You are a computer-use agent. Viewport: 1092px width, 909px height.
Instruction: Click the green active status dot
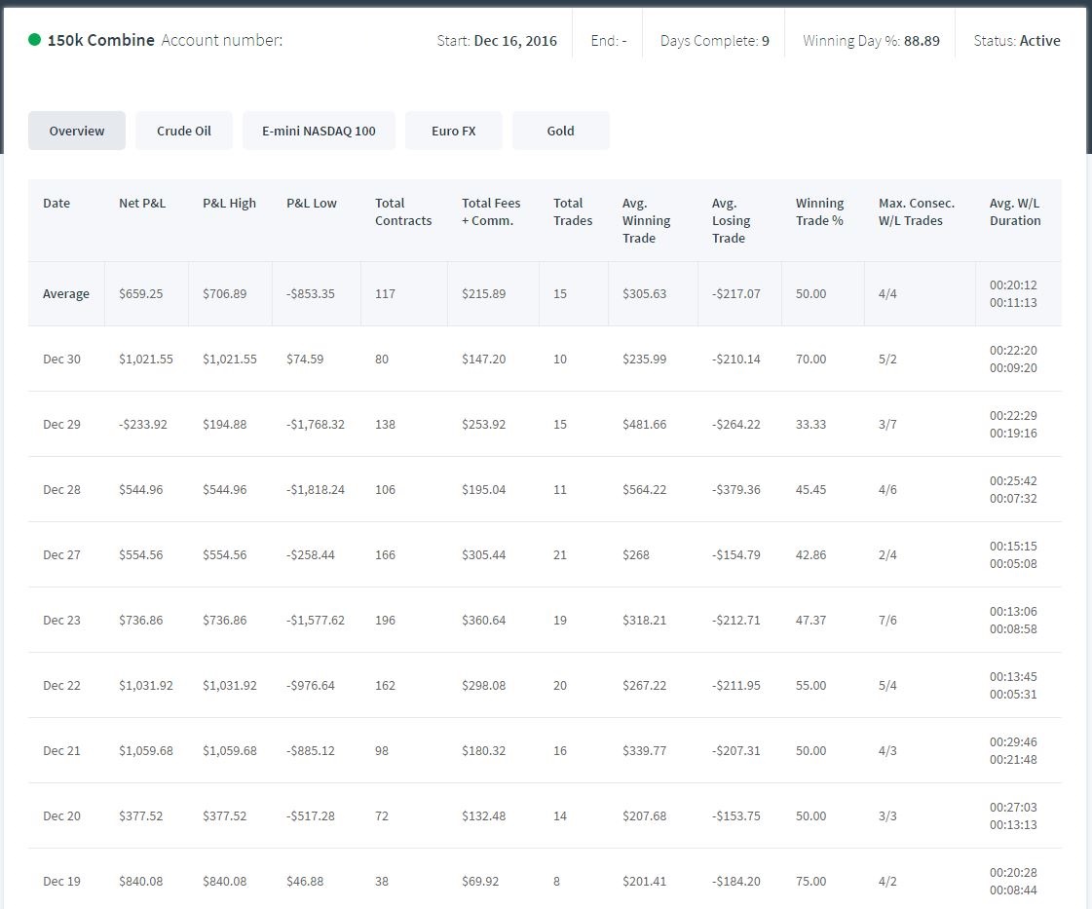pos(34,40)
